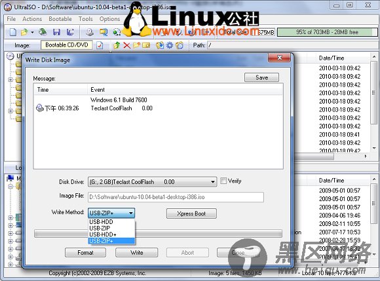The width and height of the screenshot is (380, 281).
Task: Click the '2009-04-06 19:46' date entry
Action: tap(339, 215)
